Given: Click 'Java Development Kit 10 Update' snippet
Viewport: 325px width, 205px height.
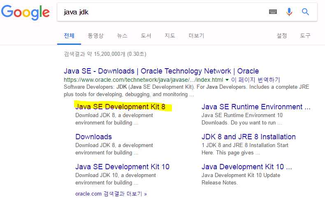Looking at the screenshot, I should (x=241, y=179).
